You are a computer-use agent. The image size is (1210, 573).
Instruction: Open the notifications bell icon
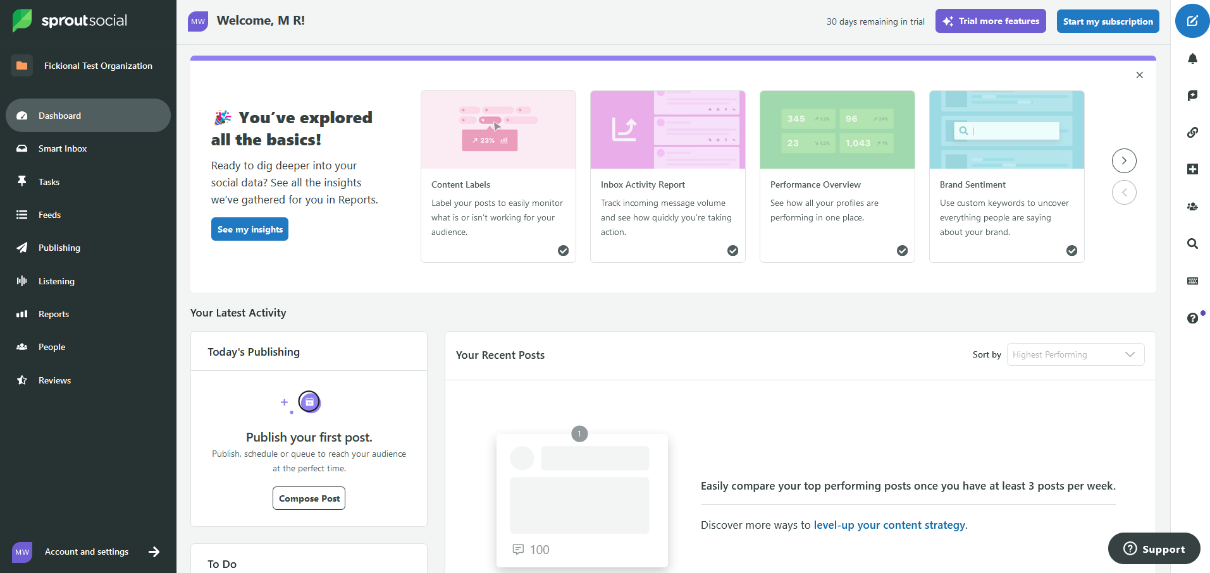pos(1192,59)
